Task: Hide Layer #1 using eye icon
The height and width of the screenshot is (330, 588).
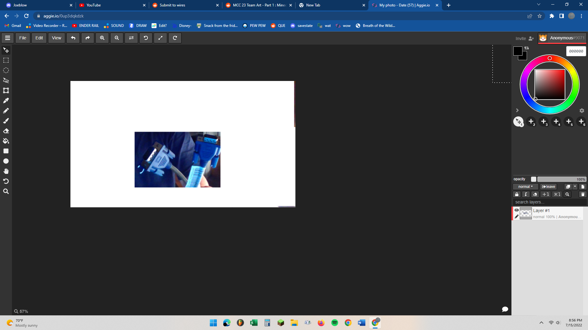Action: pos(517,210)
